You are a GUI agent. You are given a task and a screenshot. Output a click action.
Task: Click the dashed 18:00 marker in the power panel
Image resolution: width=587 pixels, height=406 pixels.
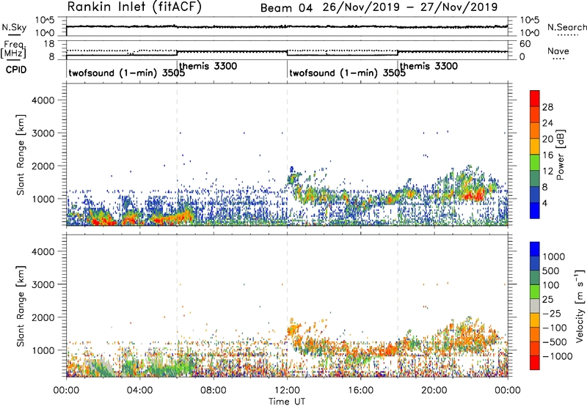398,155
